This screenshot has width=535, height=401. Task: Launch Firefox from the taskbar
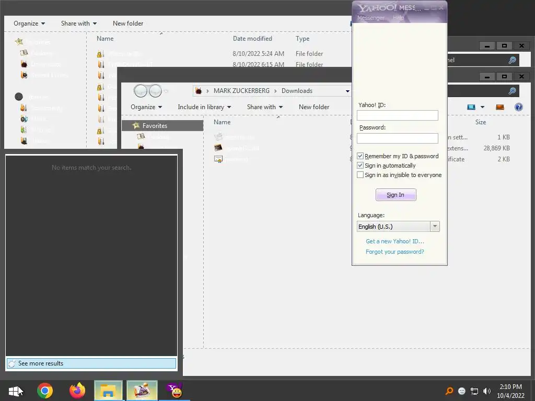pyautogui.click(x=77, y=391)
